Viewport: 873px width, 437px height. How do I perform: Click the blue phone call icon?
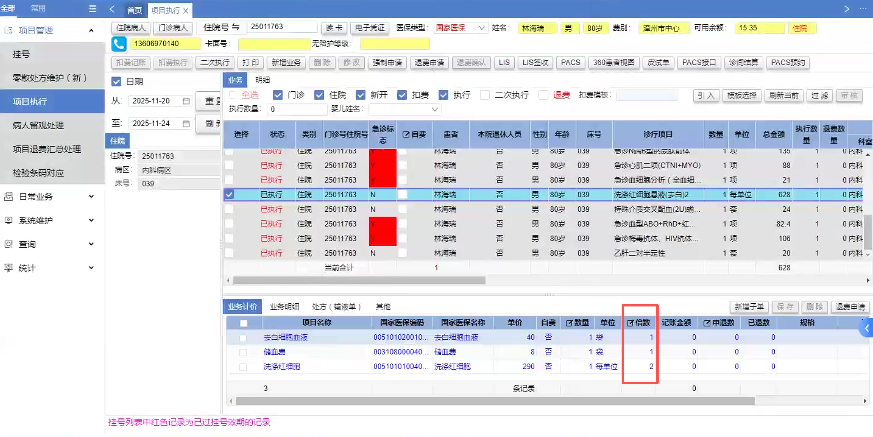click(x=119, y=44)
